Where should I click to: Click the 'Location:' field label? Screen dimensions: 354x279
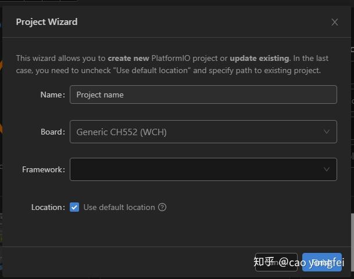[48, 207]
